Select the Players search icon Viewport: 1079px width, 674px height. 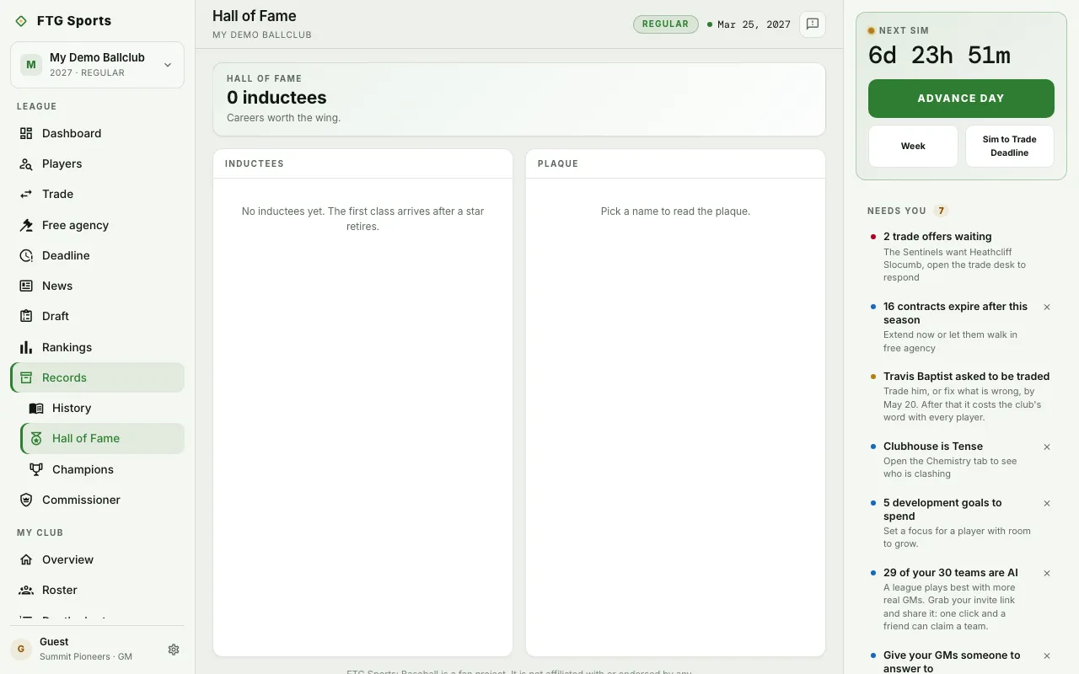tap(26, 163)
